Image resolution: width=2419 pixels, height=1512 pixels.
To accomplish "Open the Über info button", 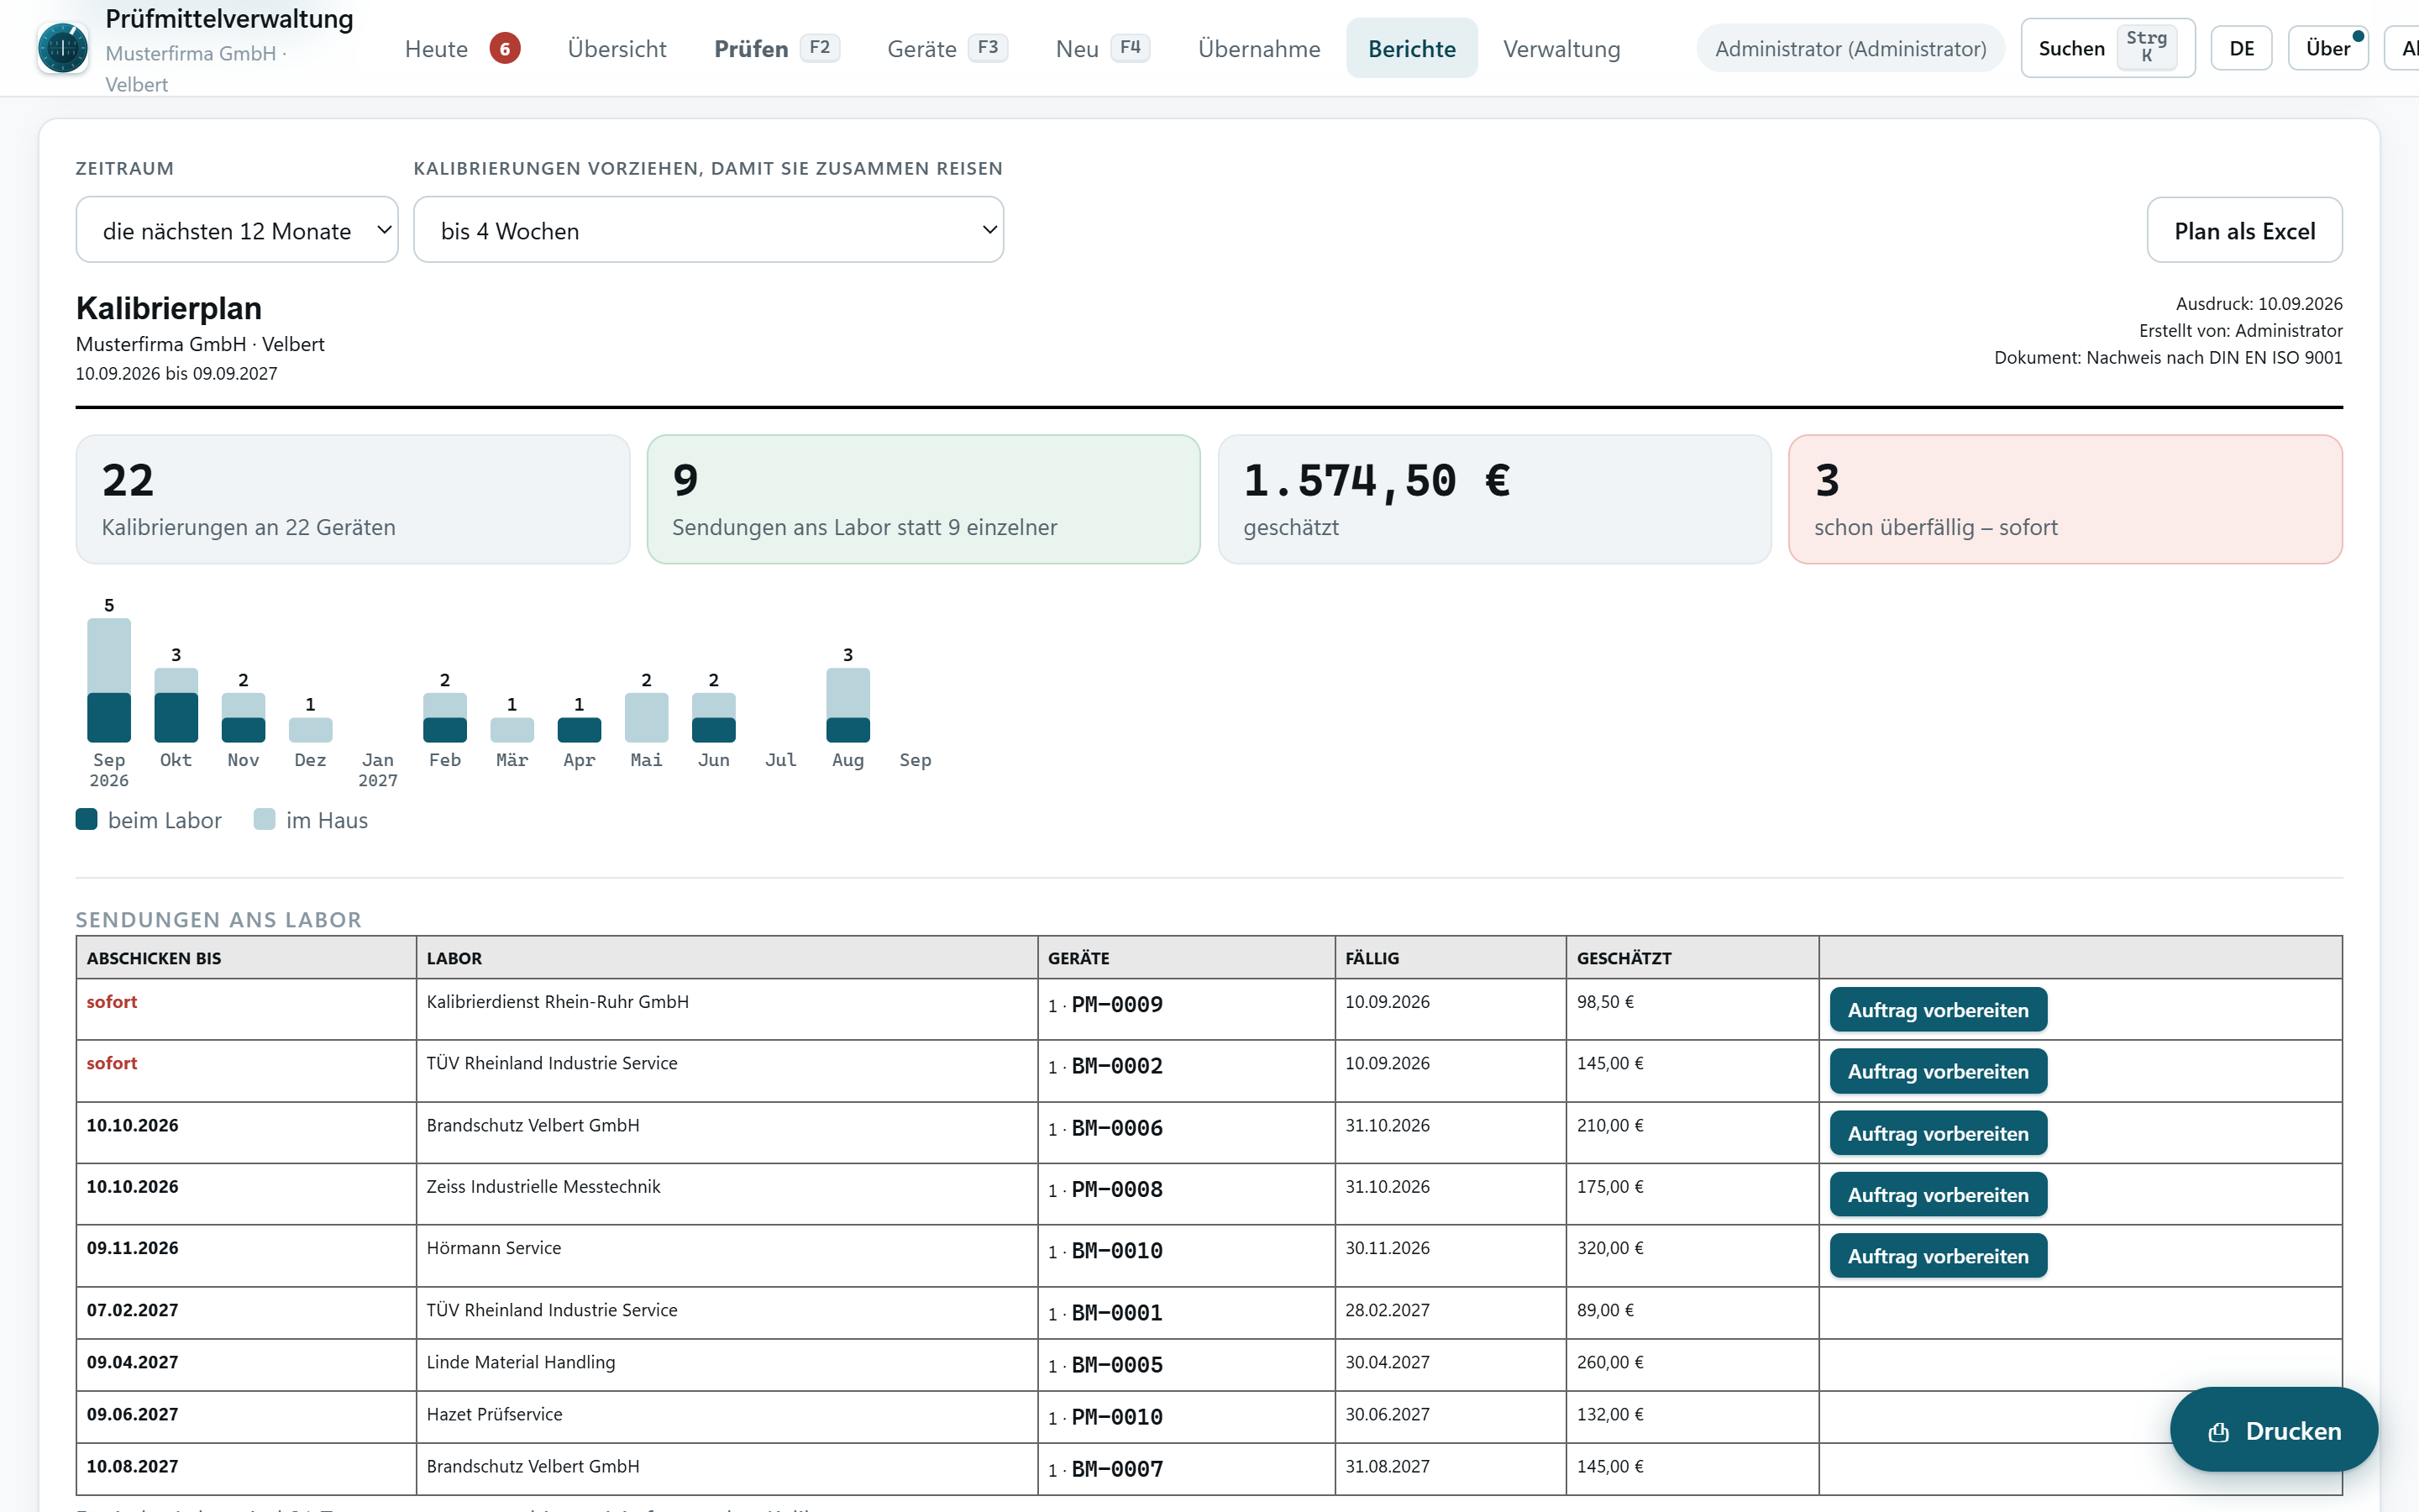I will click(2327, 48).
